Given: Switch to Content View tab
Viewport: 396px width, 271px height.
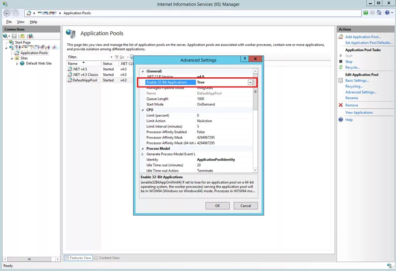Looking at the screenshot, I should (x=107, y=258).
